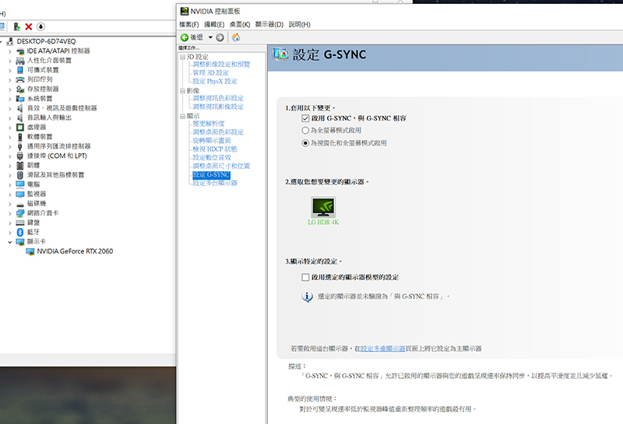Collapse the 顯示 tree node
The width and height of the screenshot is (623, 424).
pos(182,117)
